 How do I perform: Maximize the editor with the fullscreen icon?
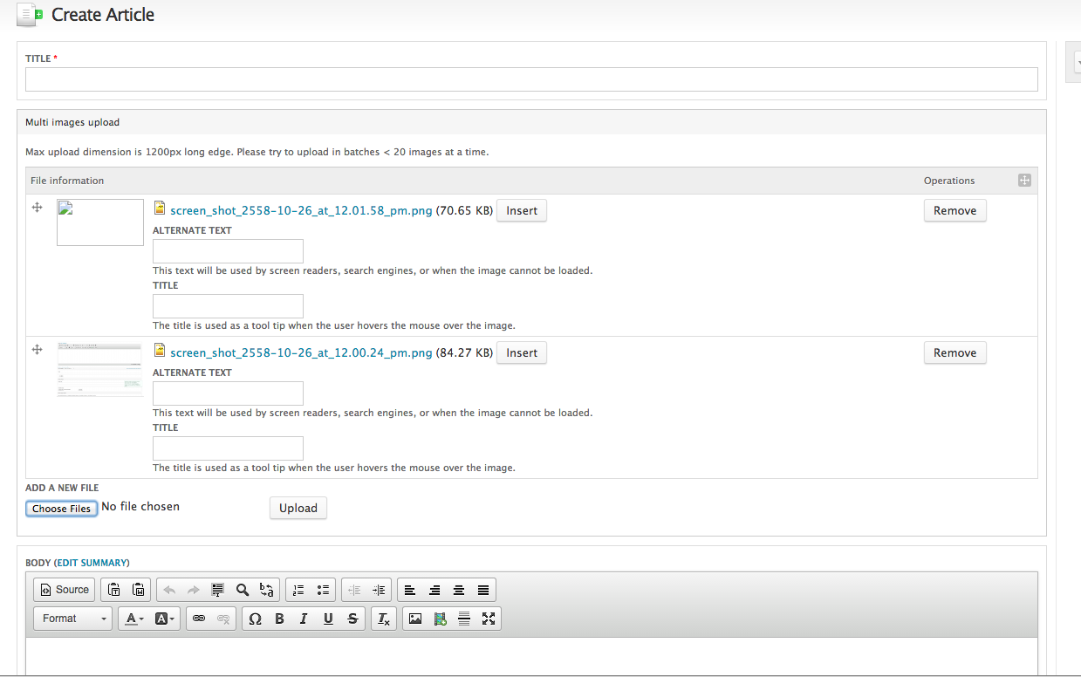coord(489,619)
